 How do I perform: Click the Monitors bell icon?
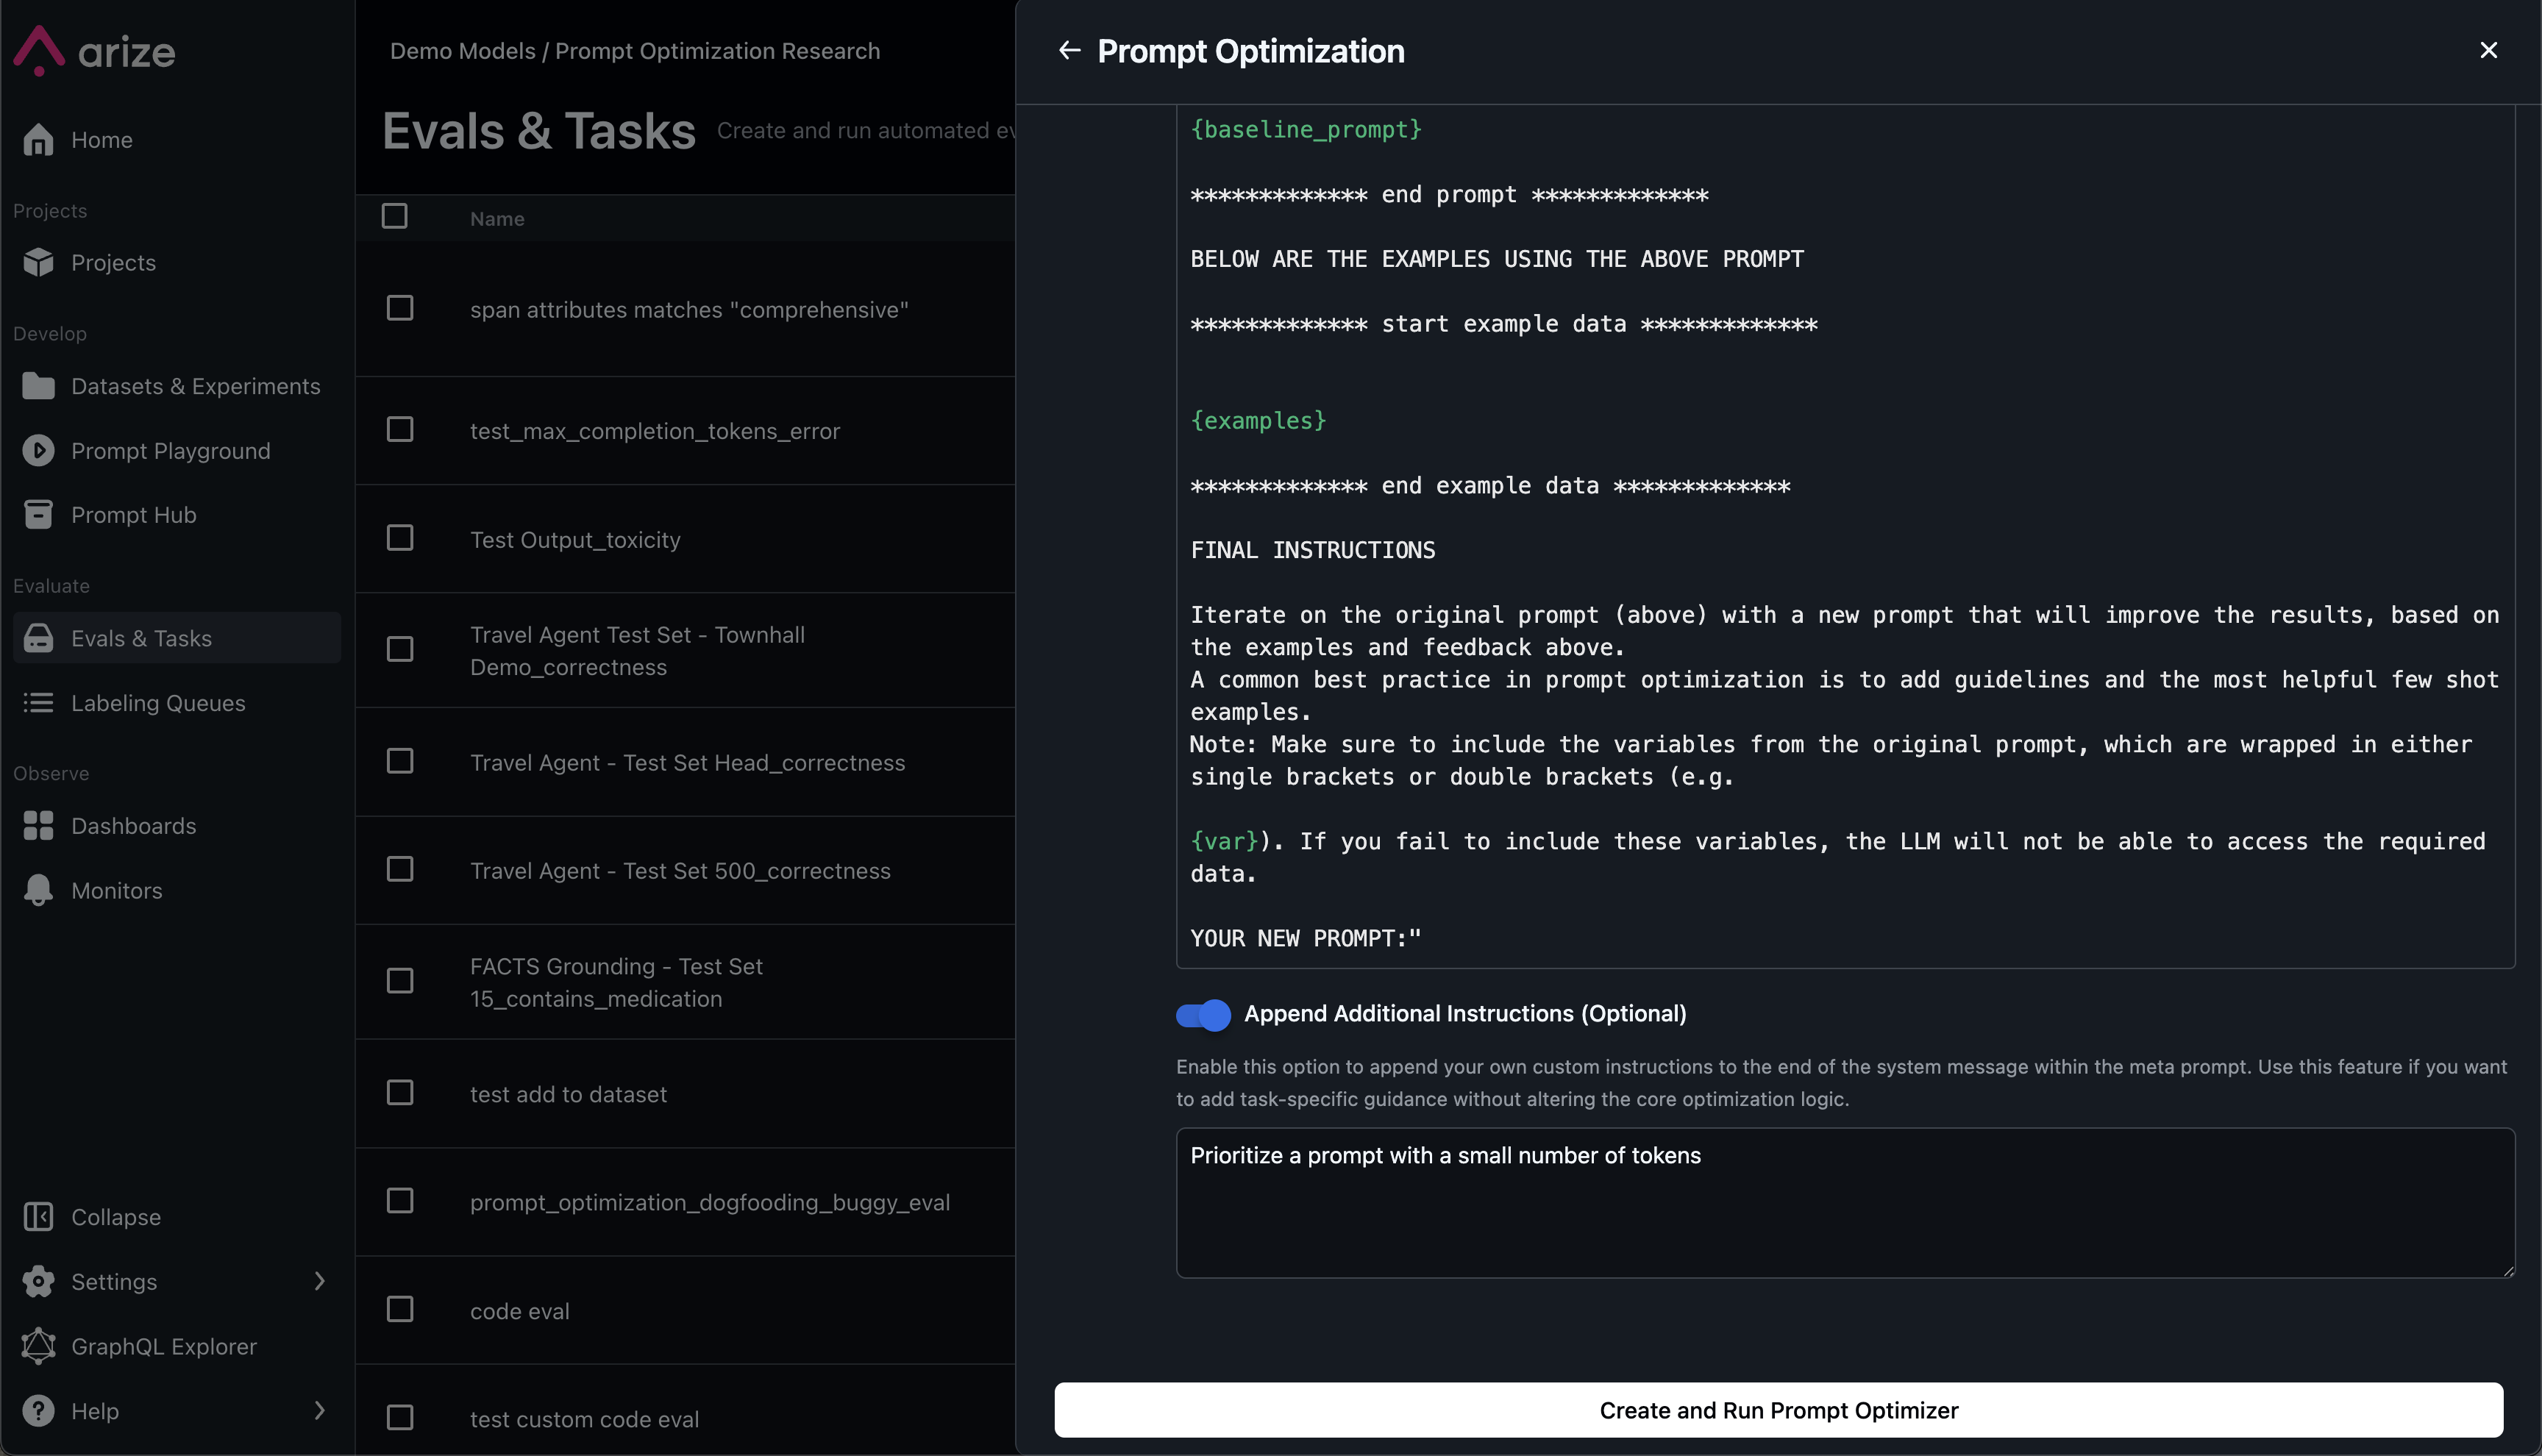click(x=38, y=890)
